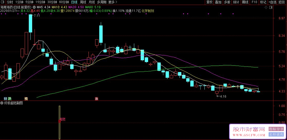
Task: Click the red B 超短 signal marker
Action: 59,121
